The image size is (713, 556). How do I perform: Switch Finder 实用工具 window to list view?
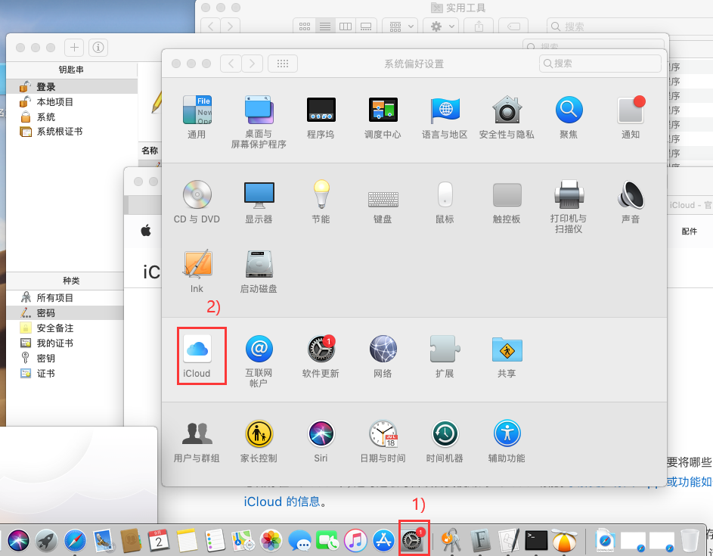click(x=325, y=26)
